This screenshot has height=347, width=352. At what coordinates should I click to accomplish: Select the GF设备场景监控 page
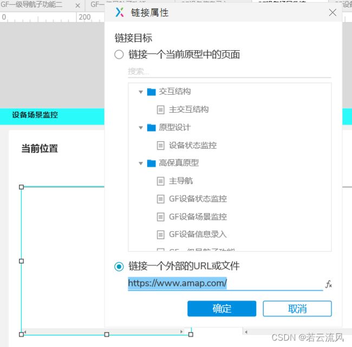[x=198, y=217]
